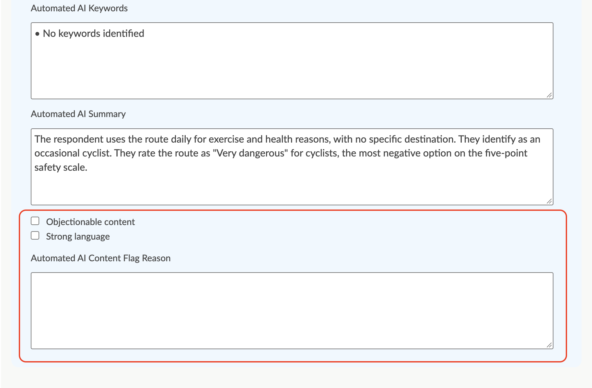592x388 pixels.
Task: Click the "Objectionable content" label text
Action: [x=90, y=222]
